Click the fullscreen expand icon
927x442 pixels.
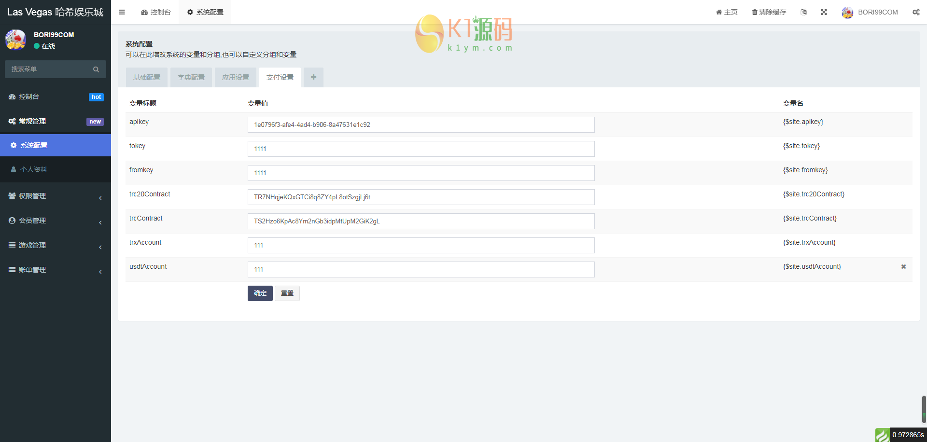pyautogui.click(x=824, y=12)
